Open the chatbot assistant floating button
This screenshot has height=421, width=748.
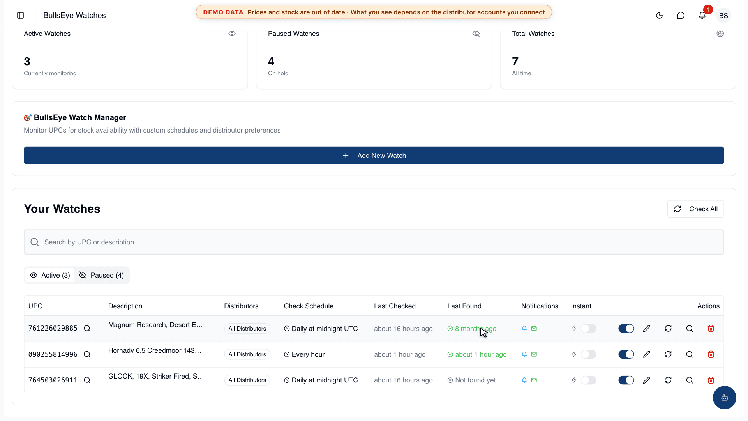click(x=724, y=398)
